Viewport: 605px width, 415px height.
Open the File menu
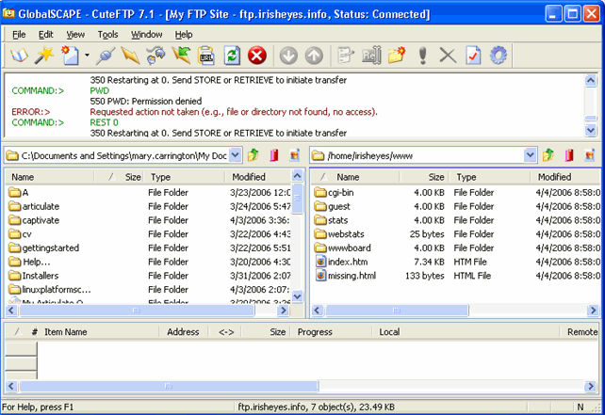click(19, 35)
